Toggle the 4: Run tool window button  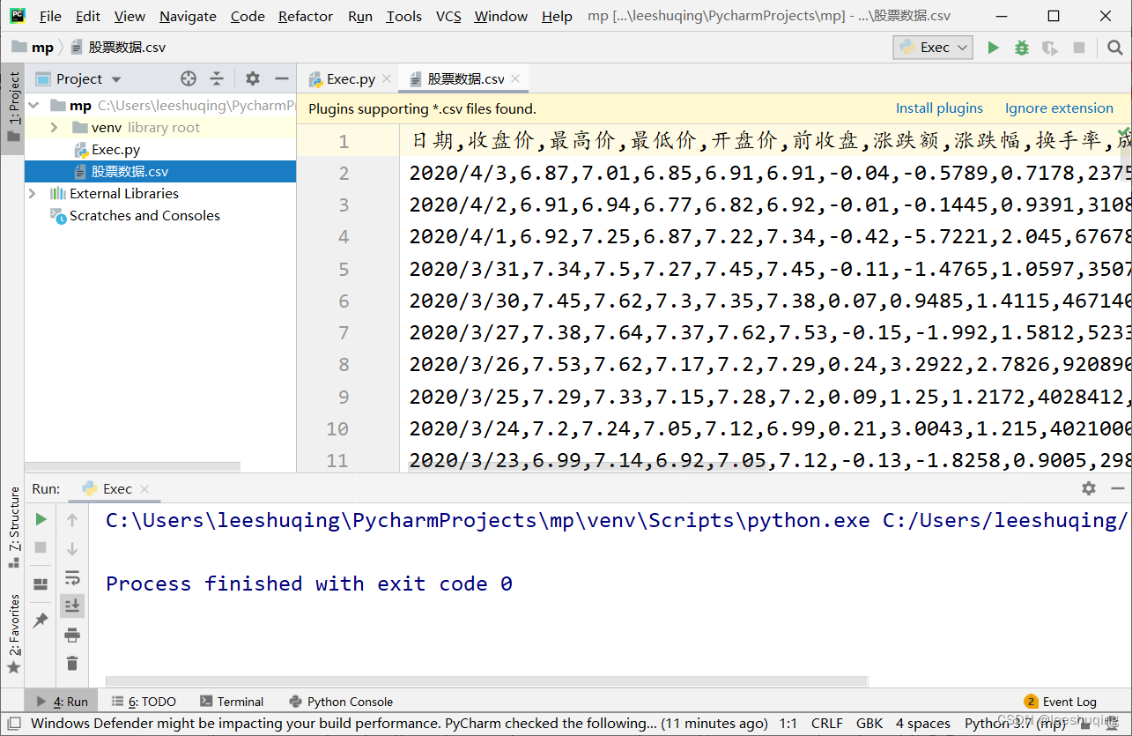62,702
